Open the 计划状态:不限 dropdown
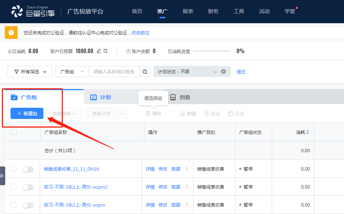This screenshot has width=344, height=214. [x=192, y=71]
